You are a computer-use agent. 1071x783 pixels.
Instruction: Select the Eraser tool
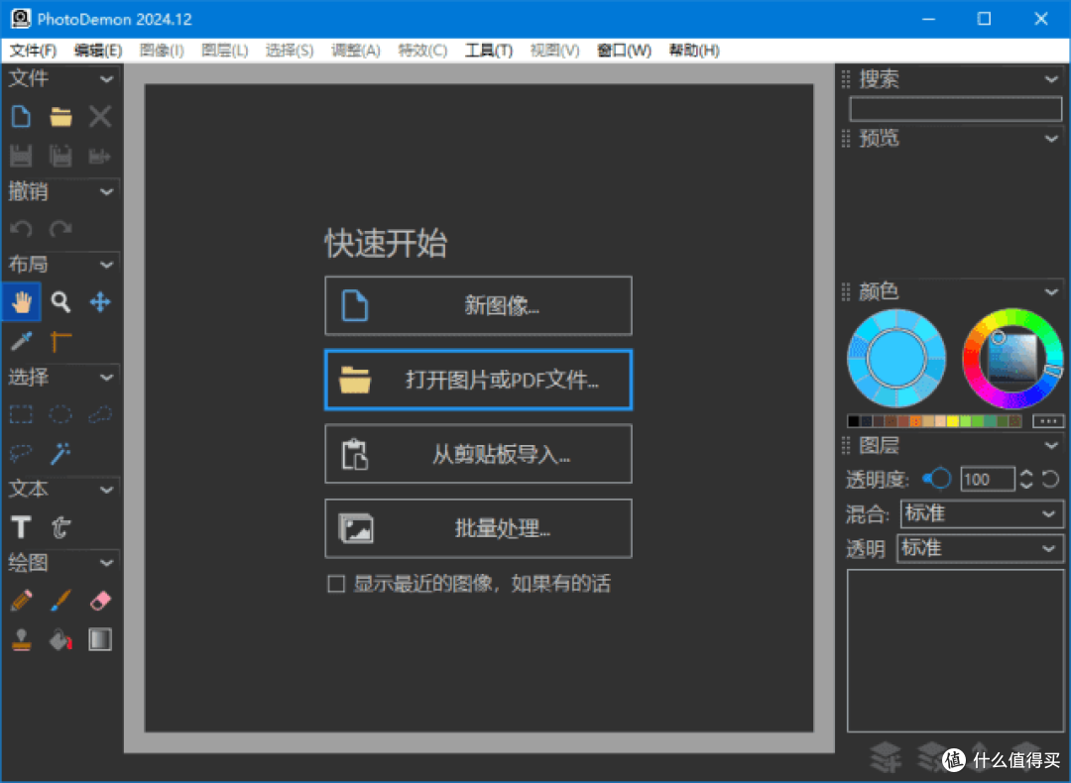click(x=100, y=601)
